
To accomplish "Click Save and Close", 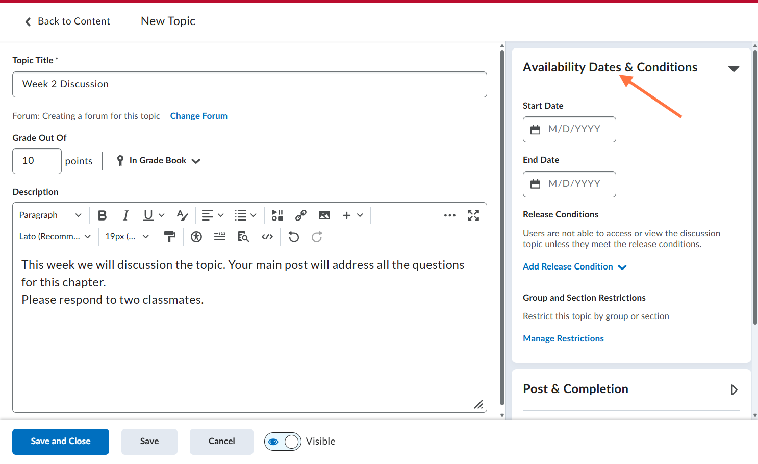I will 61,442.
